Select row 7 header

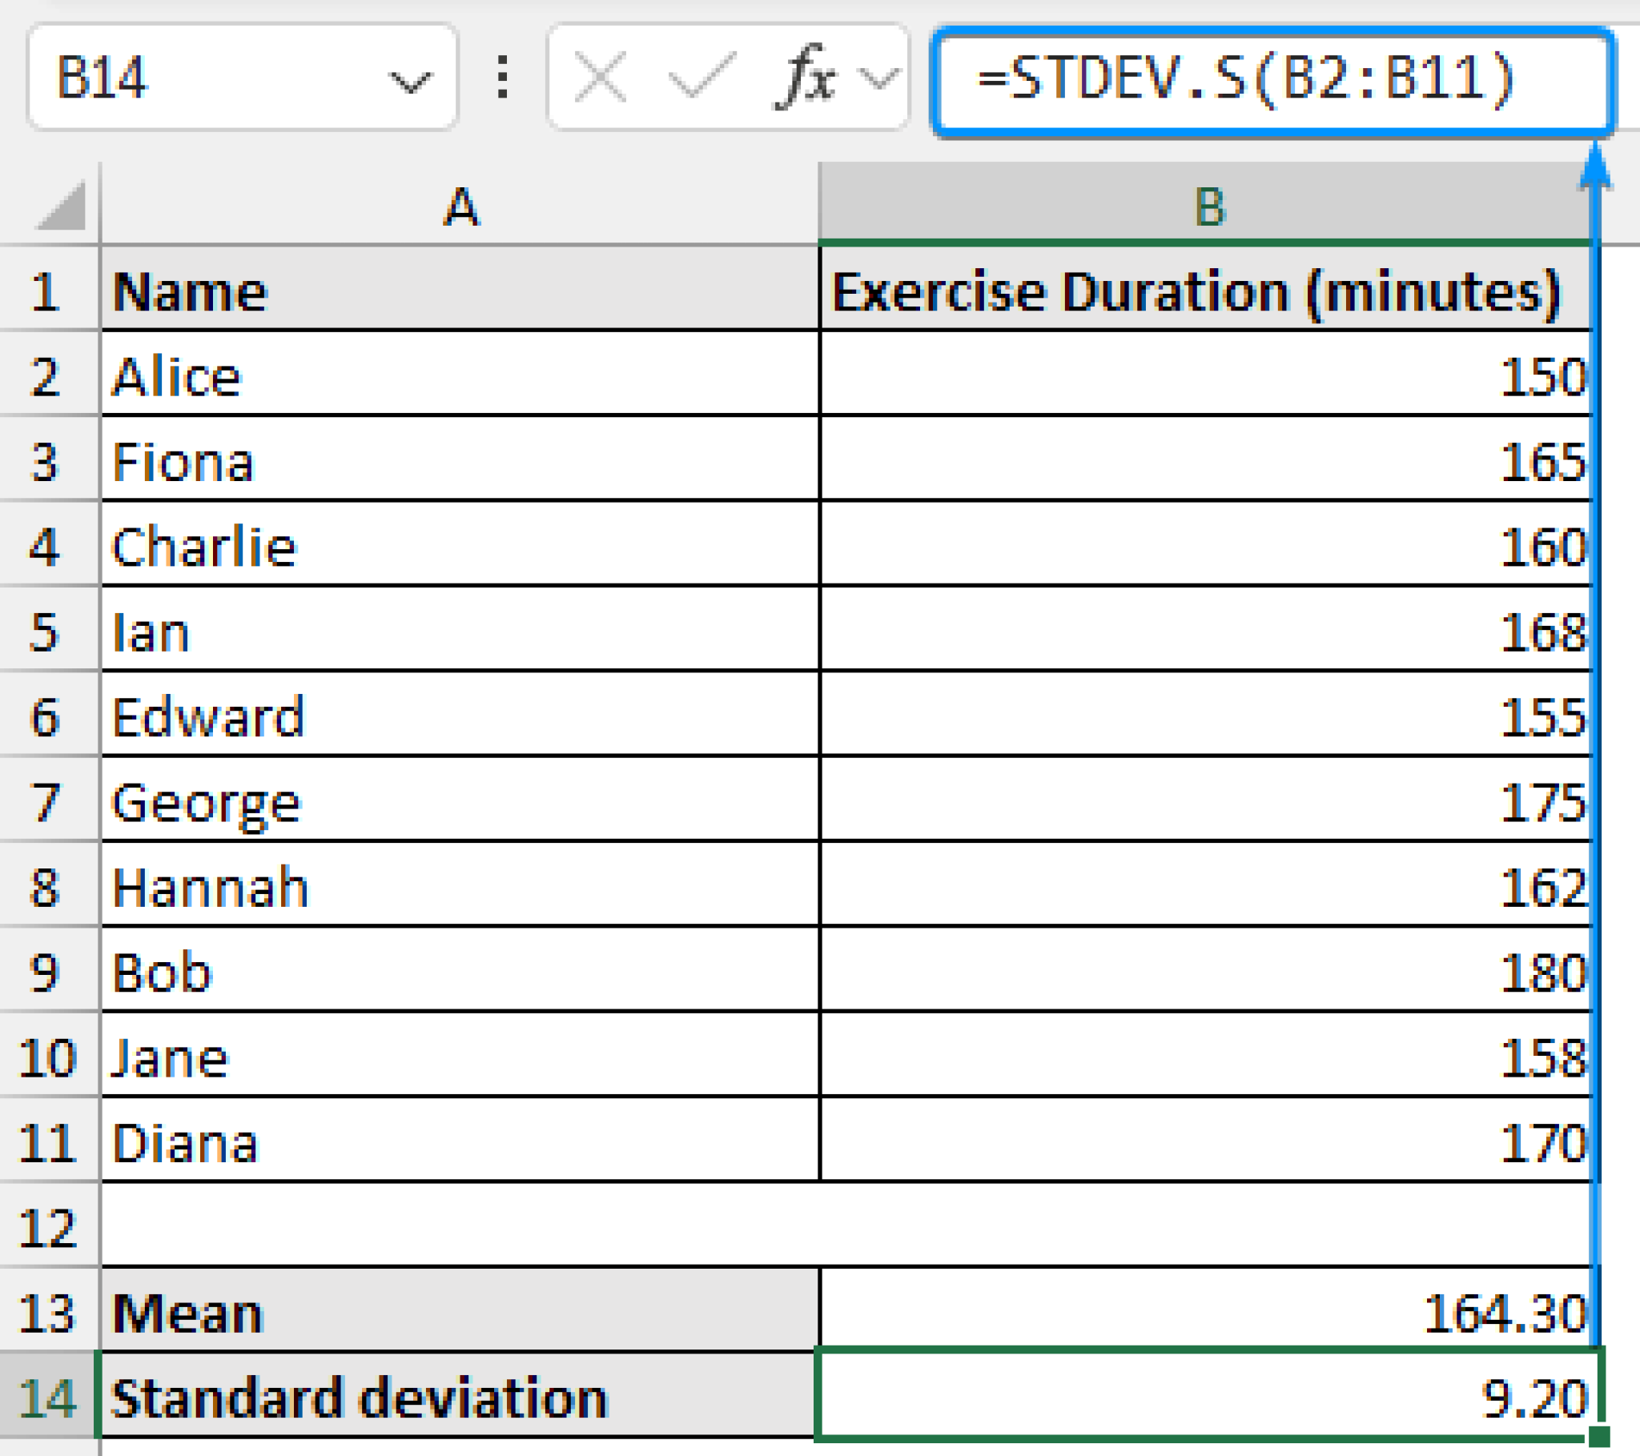pos(49,799)
